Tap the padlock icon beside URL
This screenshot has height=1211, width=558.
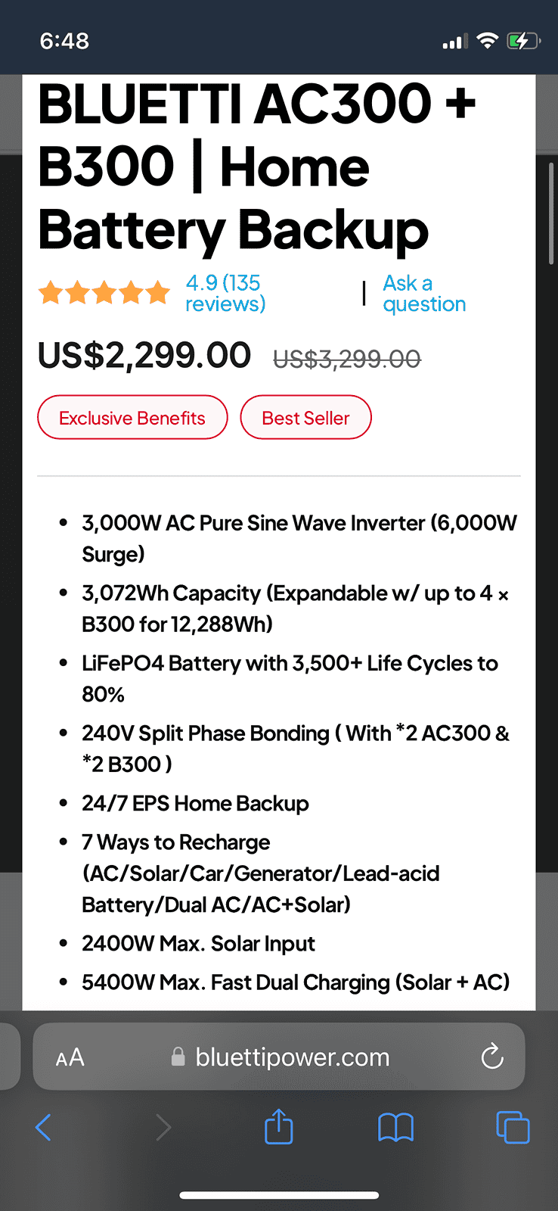[178, 1057]
